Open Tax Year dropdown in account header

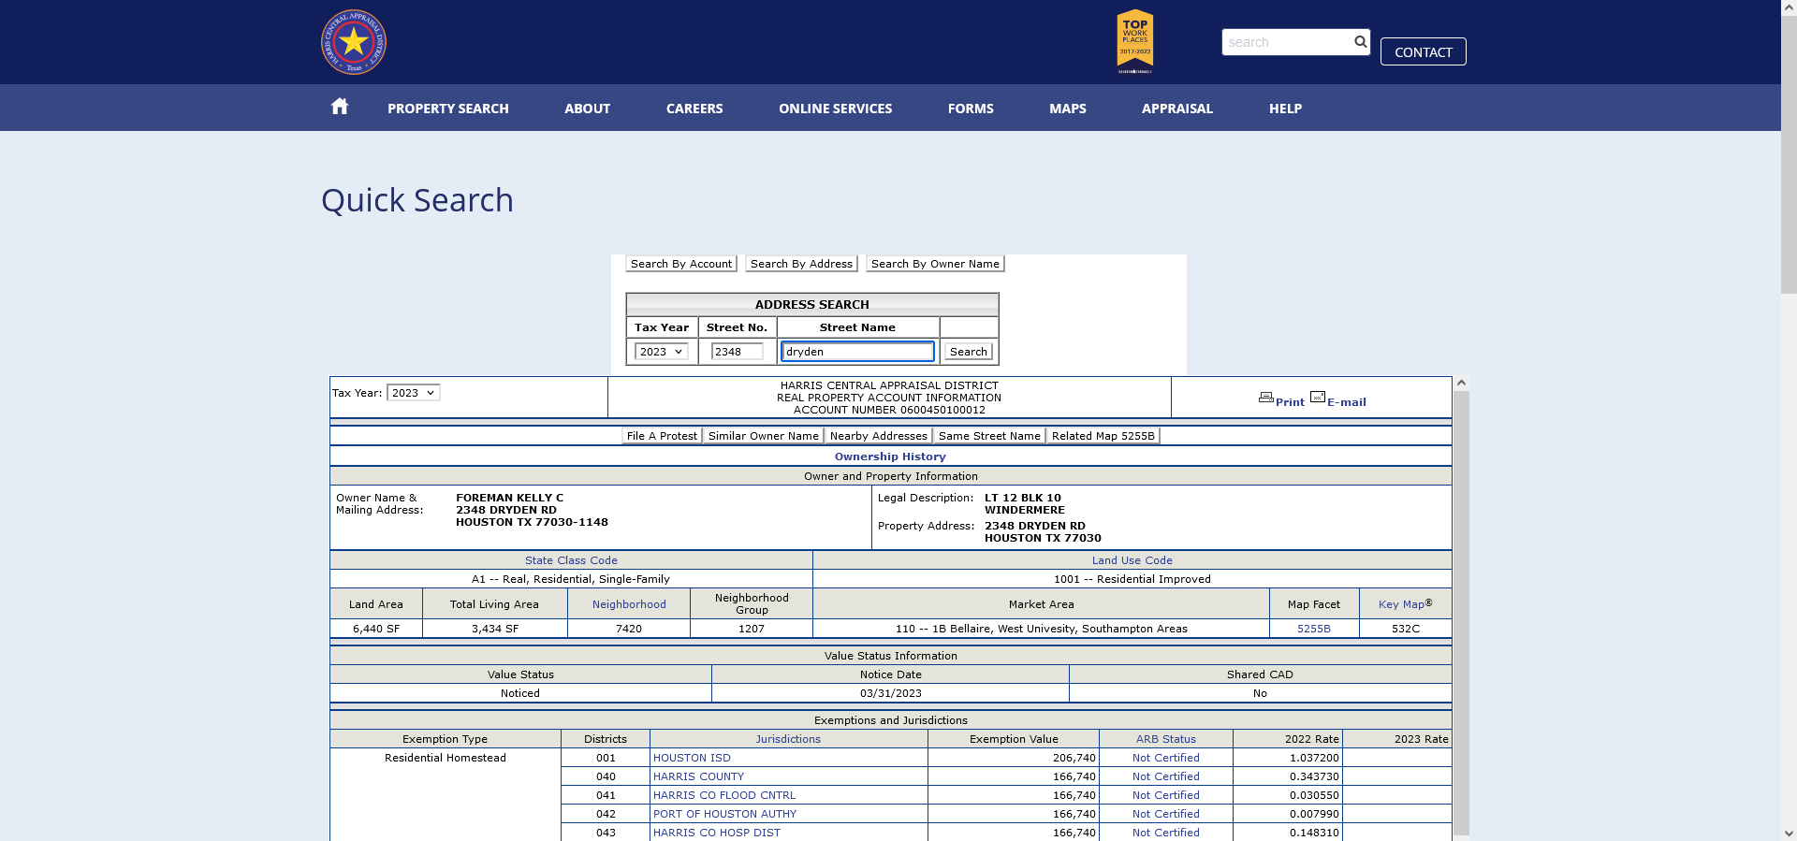pos(414,393)
